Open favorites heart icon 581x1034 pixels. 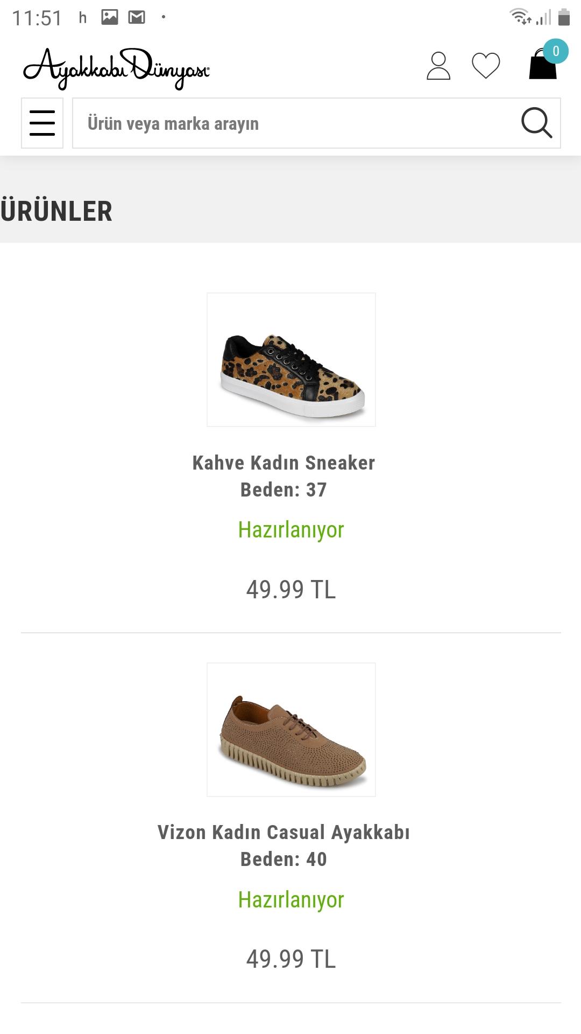pos(486,66)
